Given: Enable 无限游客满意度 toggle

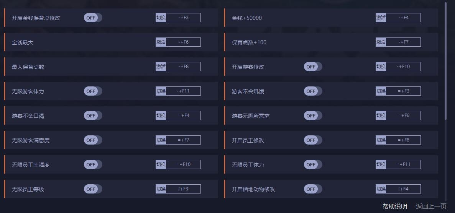Looking at the screenshot, I should [x=93, y=140].
